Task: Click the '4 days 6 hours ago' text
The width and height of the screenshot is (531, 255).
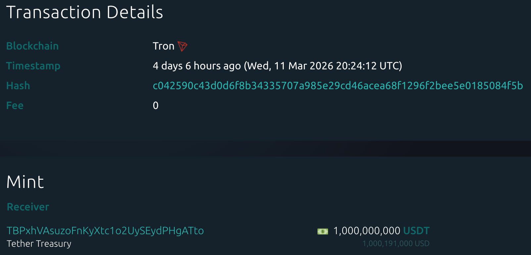Action: click(x=197, y=66)
